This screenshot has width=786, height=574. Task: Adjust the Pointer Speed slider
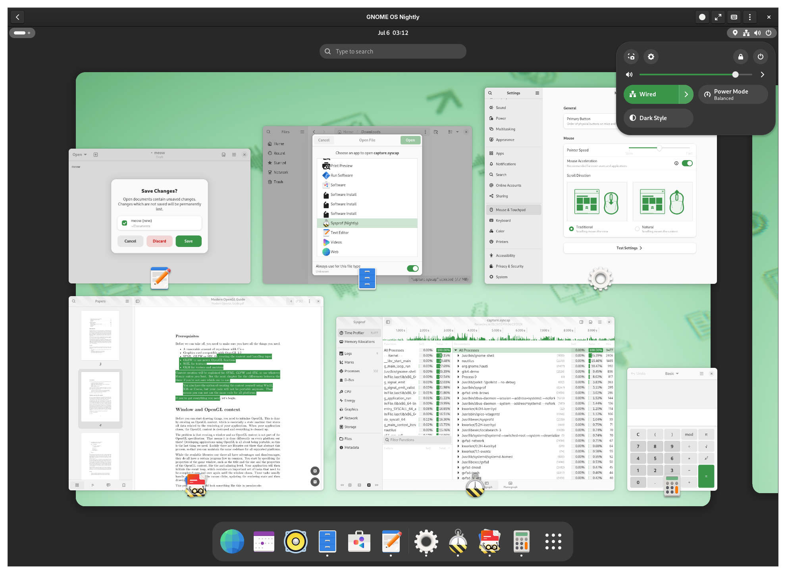660,148
